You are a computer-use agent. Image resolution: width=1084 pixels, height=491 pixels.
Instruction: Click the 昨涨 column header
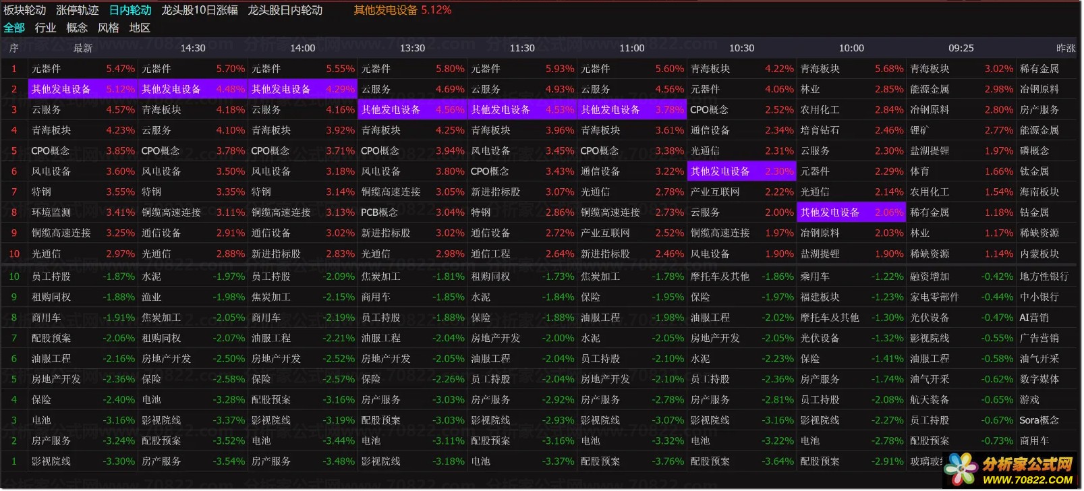click(x=1066, y=48)
